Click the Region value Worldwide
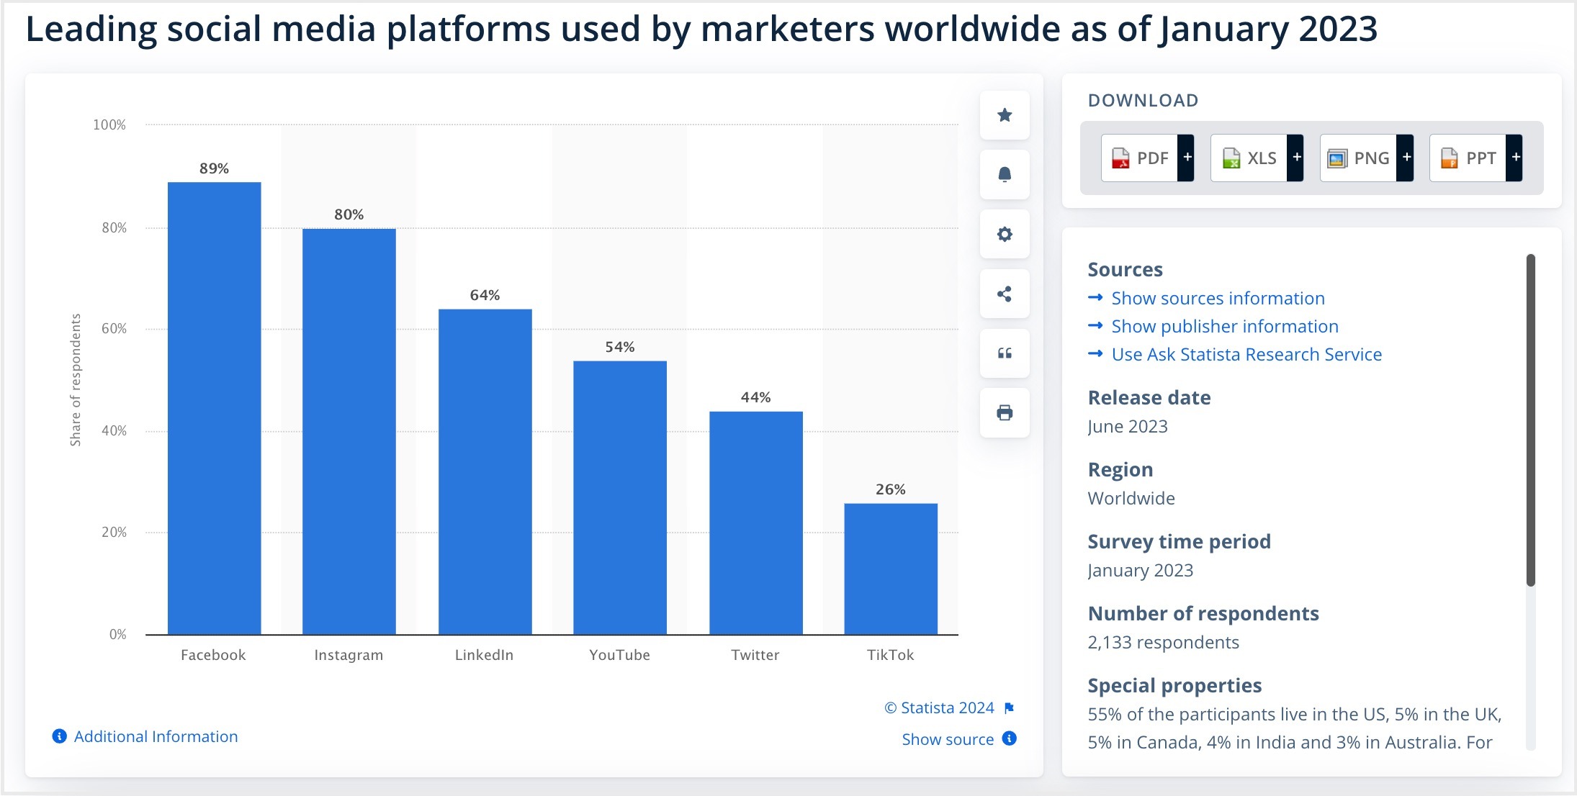1577x796 pixels. (x=1131, y=498)
